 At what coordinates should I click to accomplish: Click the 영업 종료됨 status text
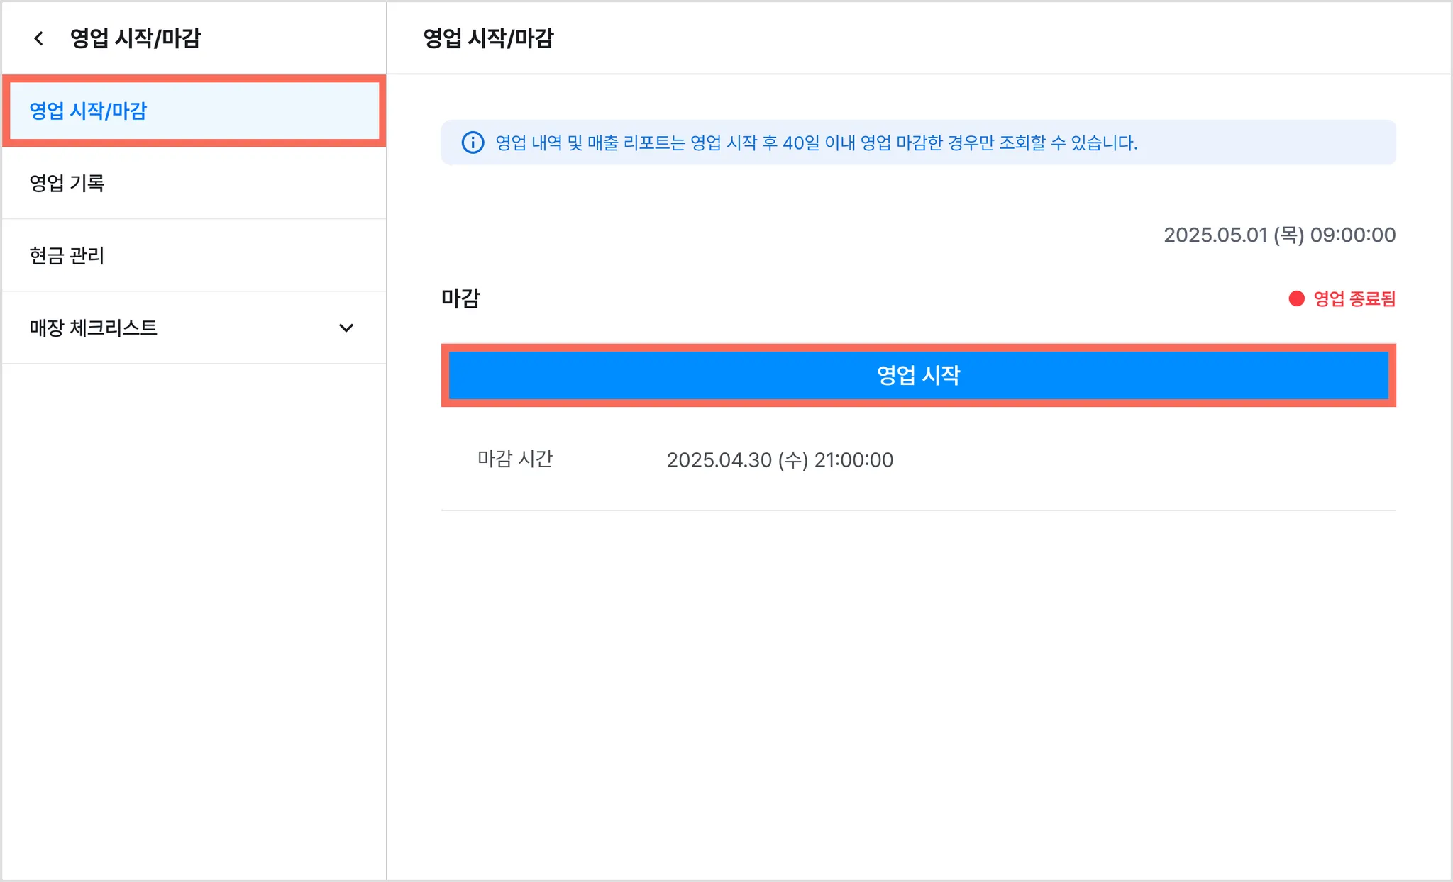point(1354,298)
